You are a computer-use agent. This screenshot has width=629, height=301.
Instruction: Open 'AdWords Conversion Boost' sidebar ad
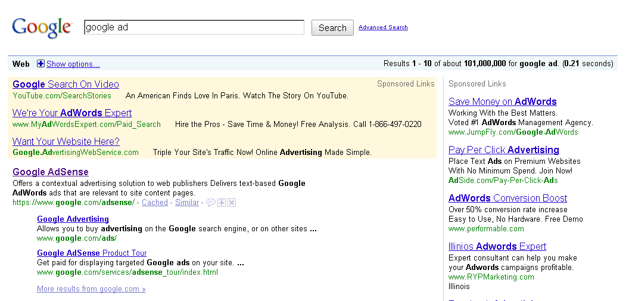tap(508, 198)
